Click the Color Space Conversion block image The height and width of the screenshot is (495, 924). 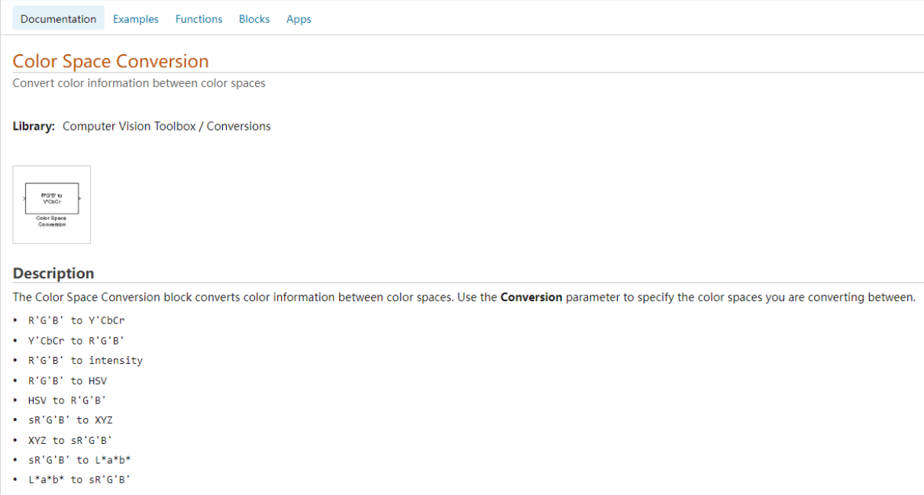click(x=52, y=204)
